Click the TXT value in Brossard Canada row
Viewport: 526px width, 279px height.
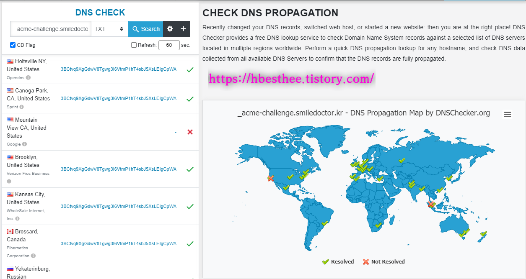(119, 243)
